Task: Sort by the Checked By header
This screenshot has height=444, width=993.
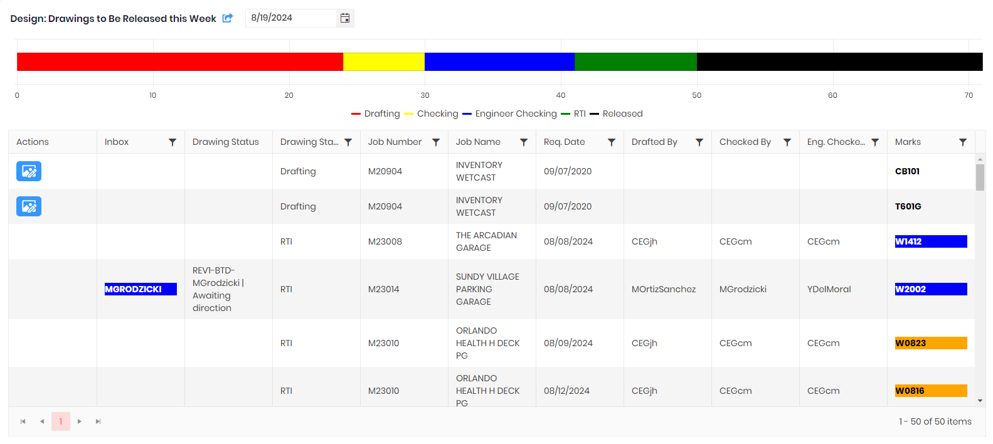Action: pos(745,142)
